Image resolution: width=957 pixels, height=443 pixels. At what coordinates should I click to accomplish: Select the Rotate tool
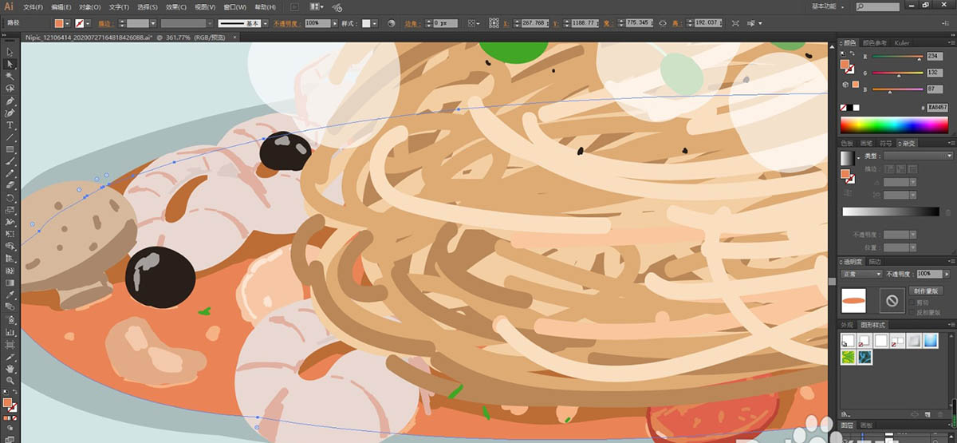[x=10, y=197]
